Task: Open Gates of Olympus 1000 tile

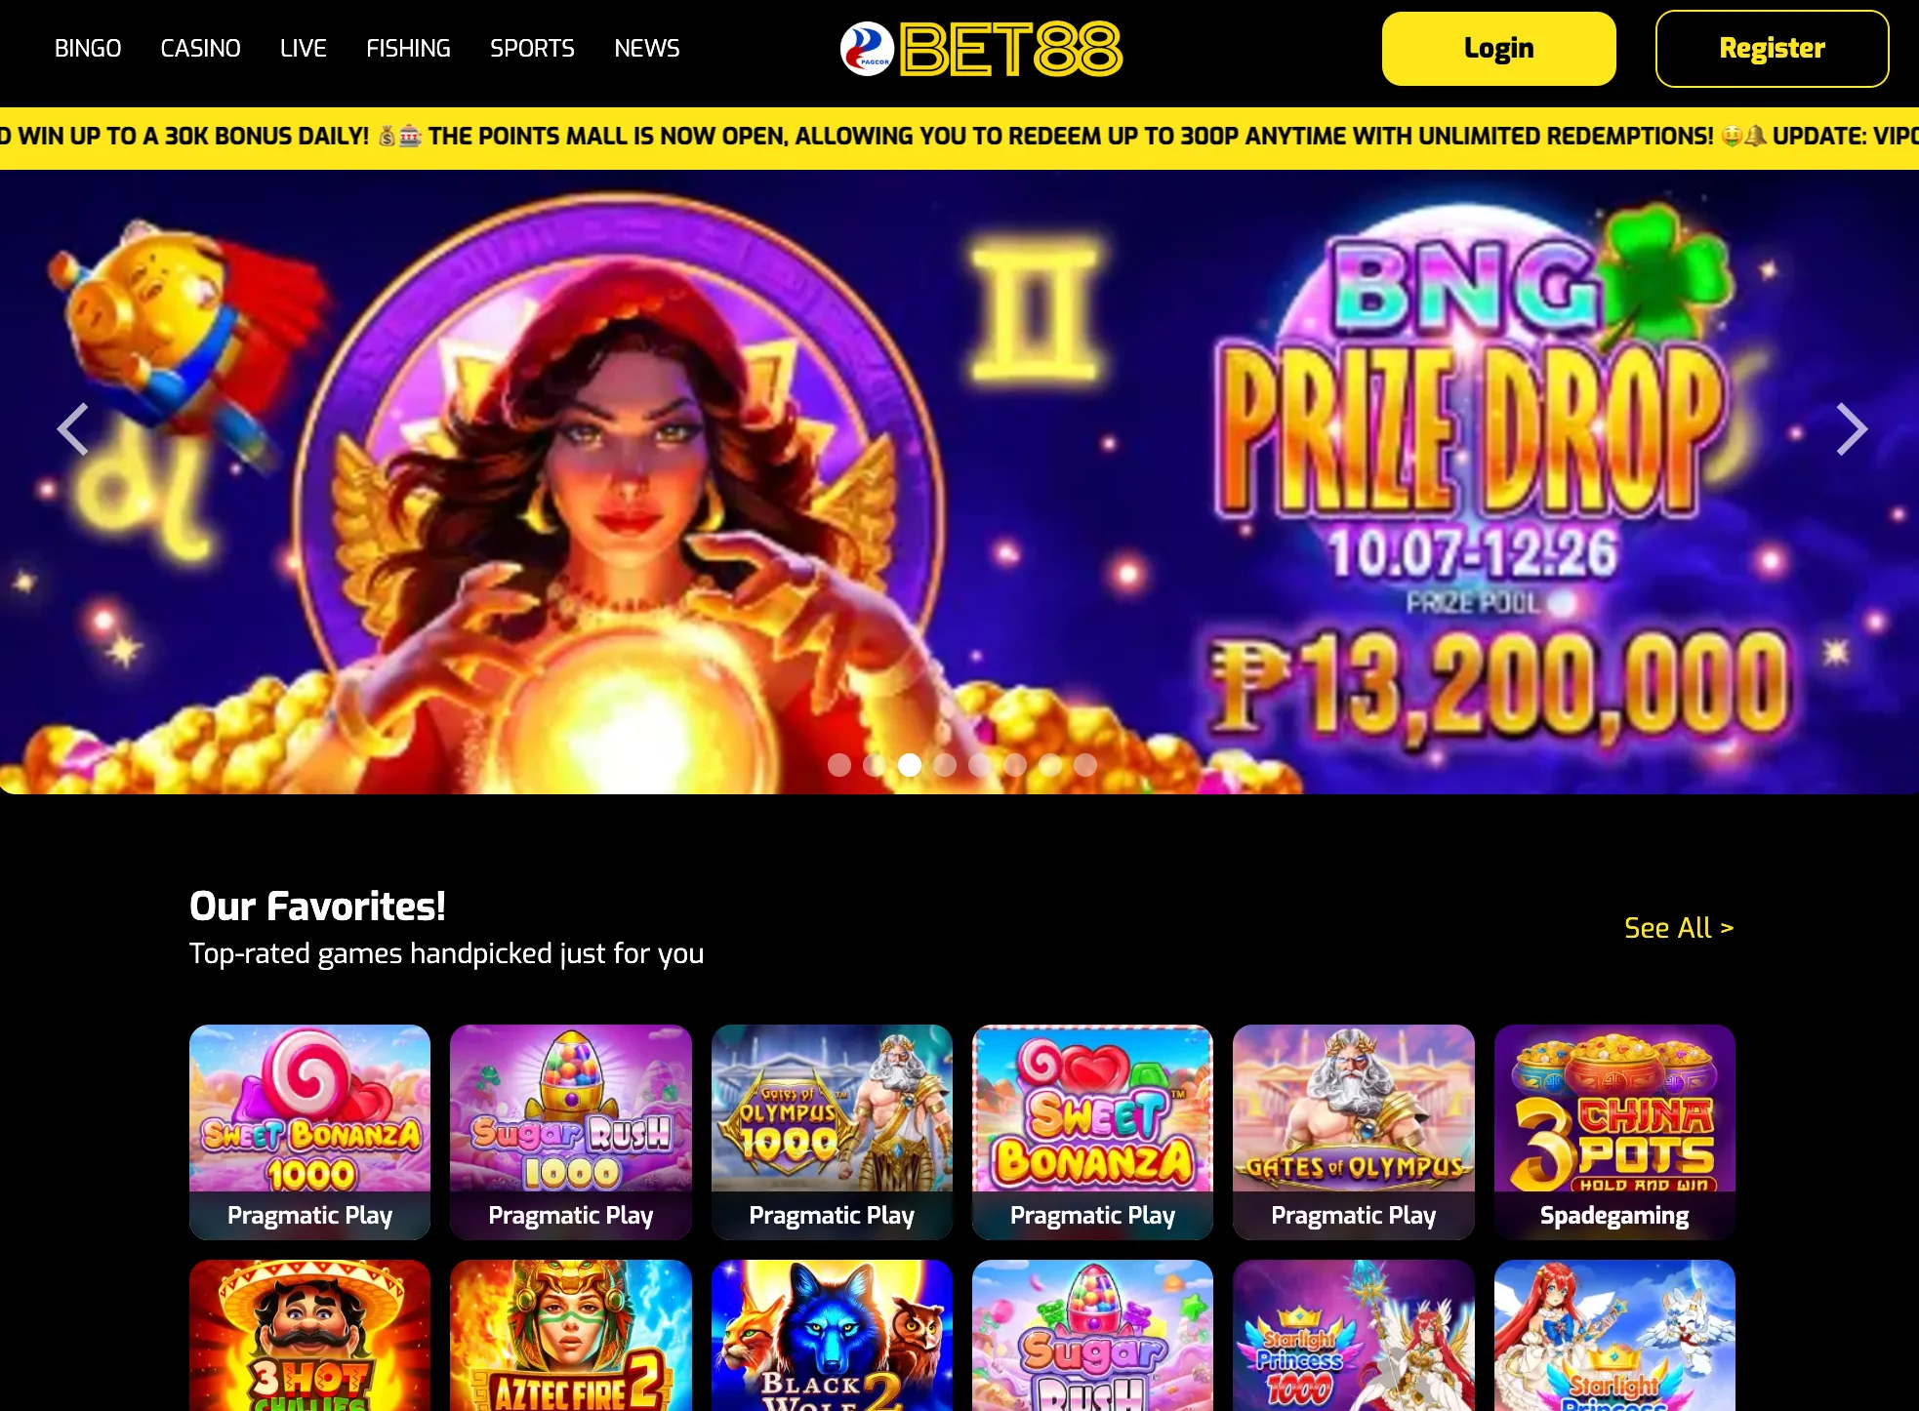Action: 832,1132
